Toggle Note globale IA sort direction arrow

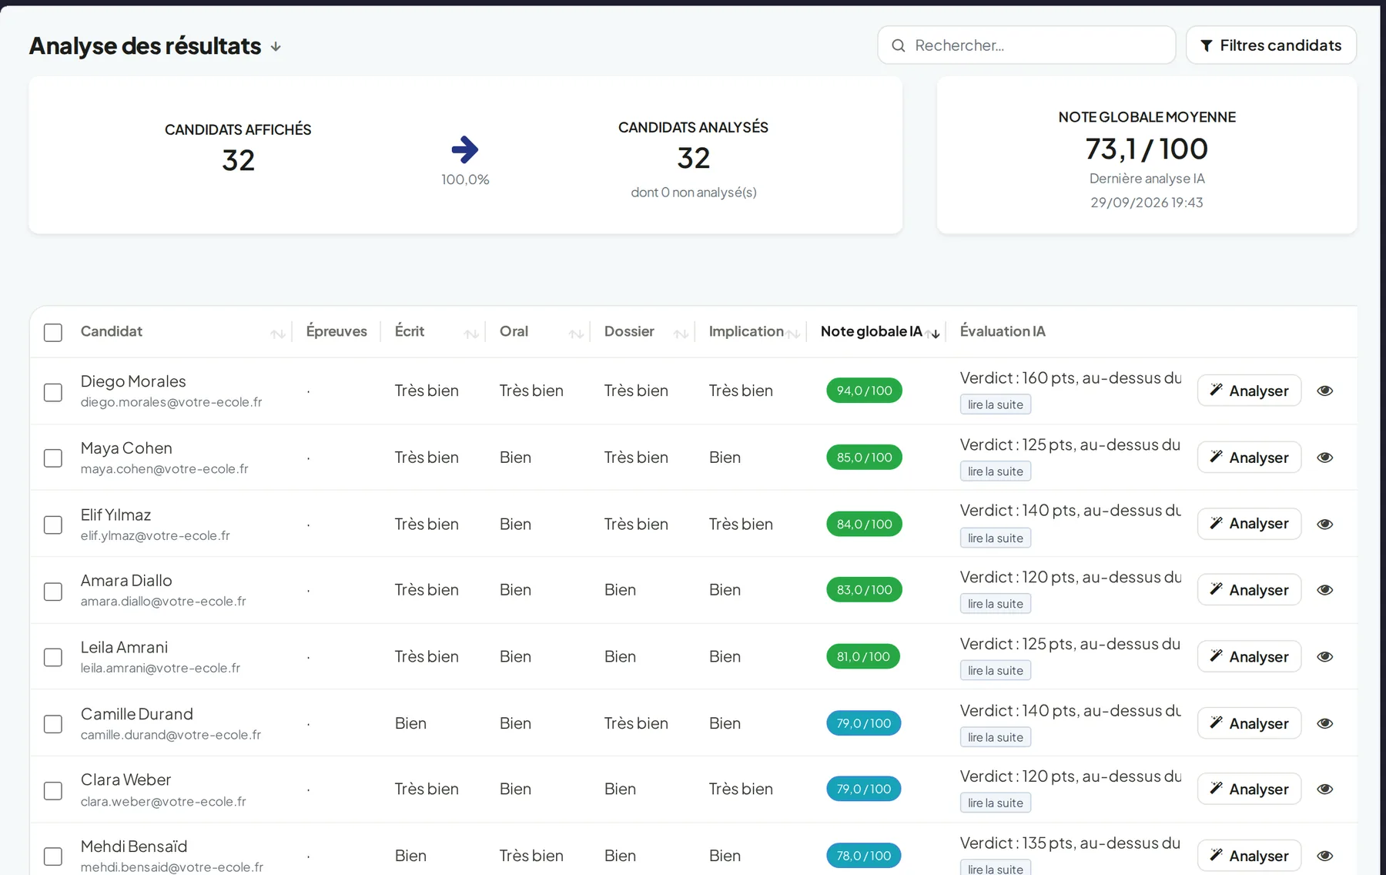(934, 334)
